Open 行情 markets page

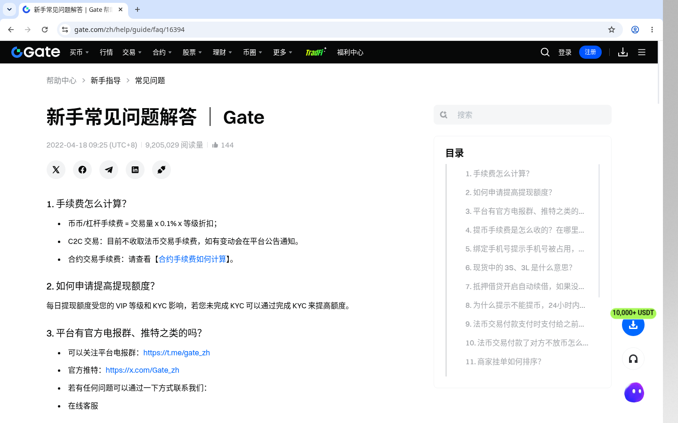click(x=106, y=52)
